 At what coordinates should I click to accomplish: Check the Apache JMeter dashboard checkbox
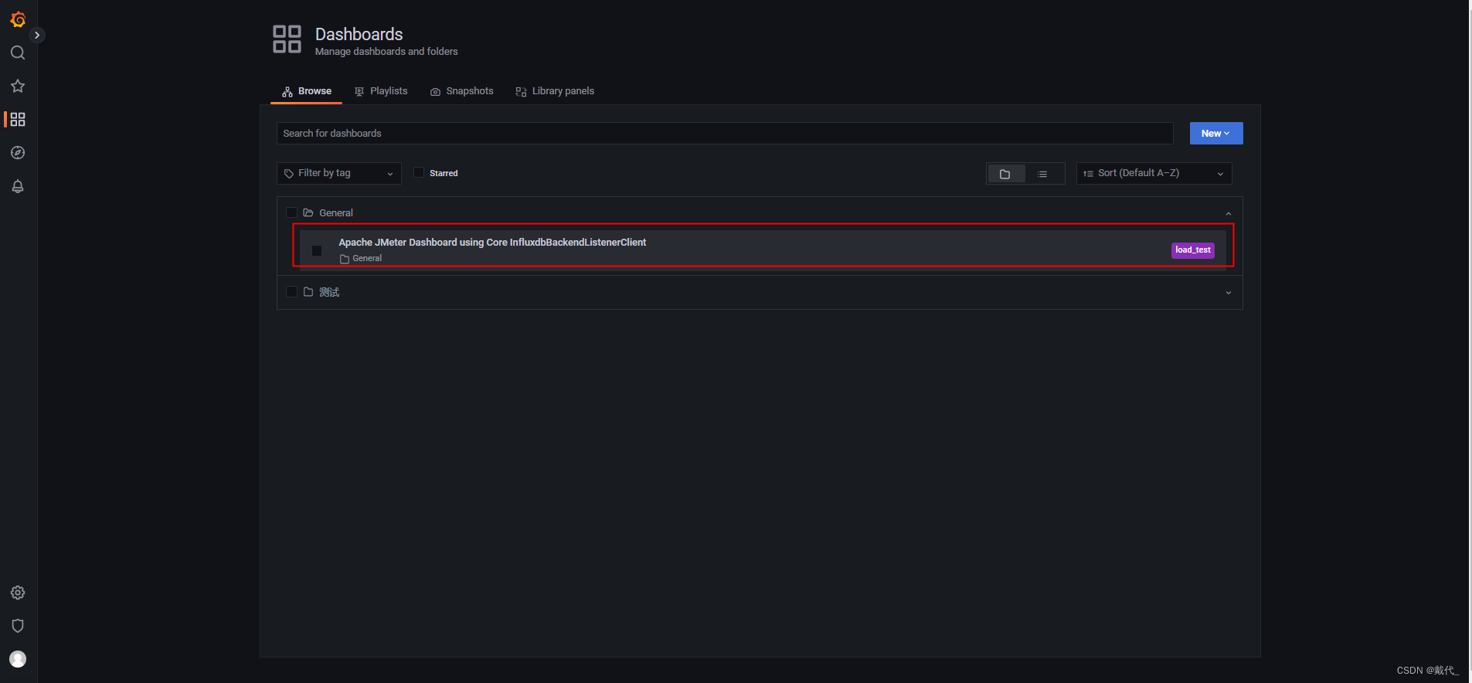(x=317, y=250)
